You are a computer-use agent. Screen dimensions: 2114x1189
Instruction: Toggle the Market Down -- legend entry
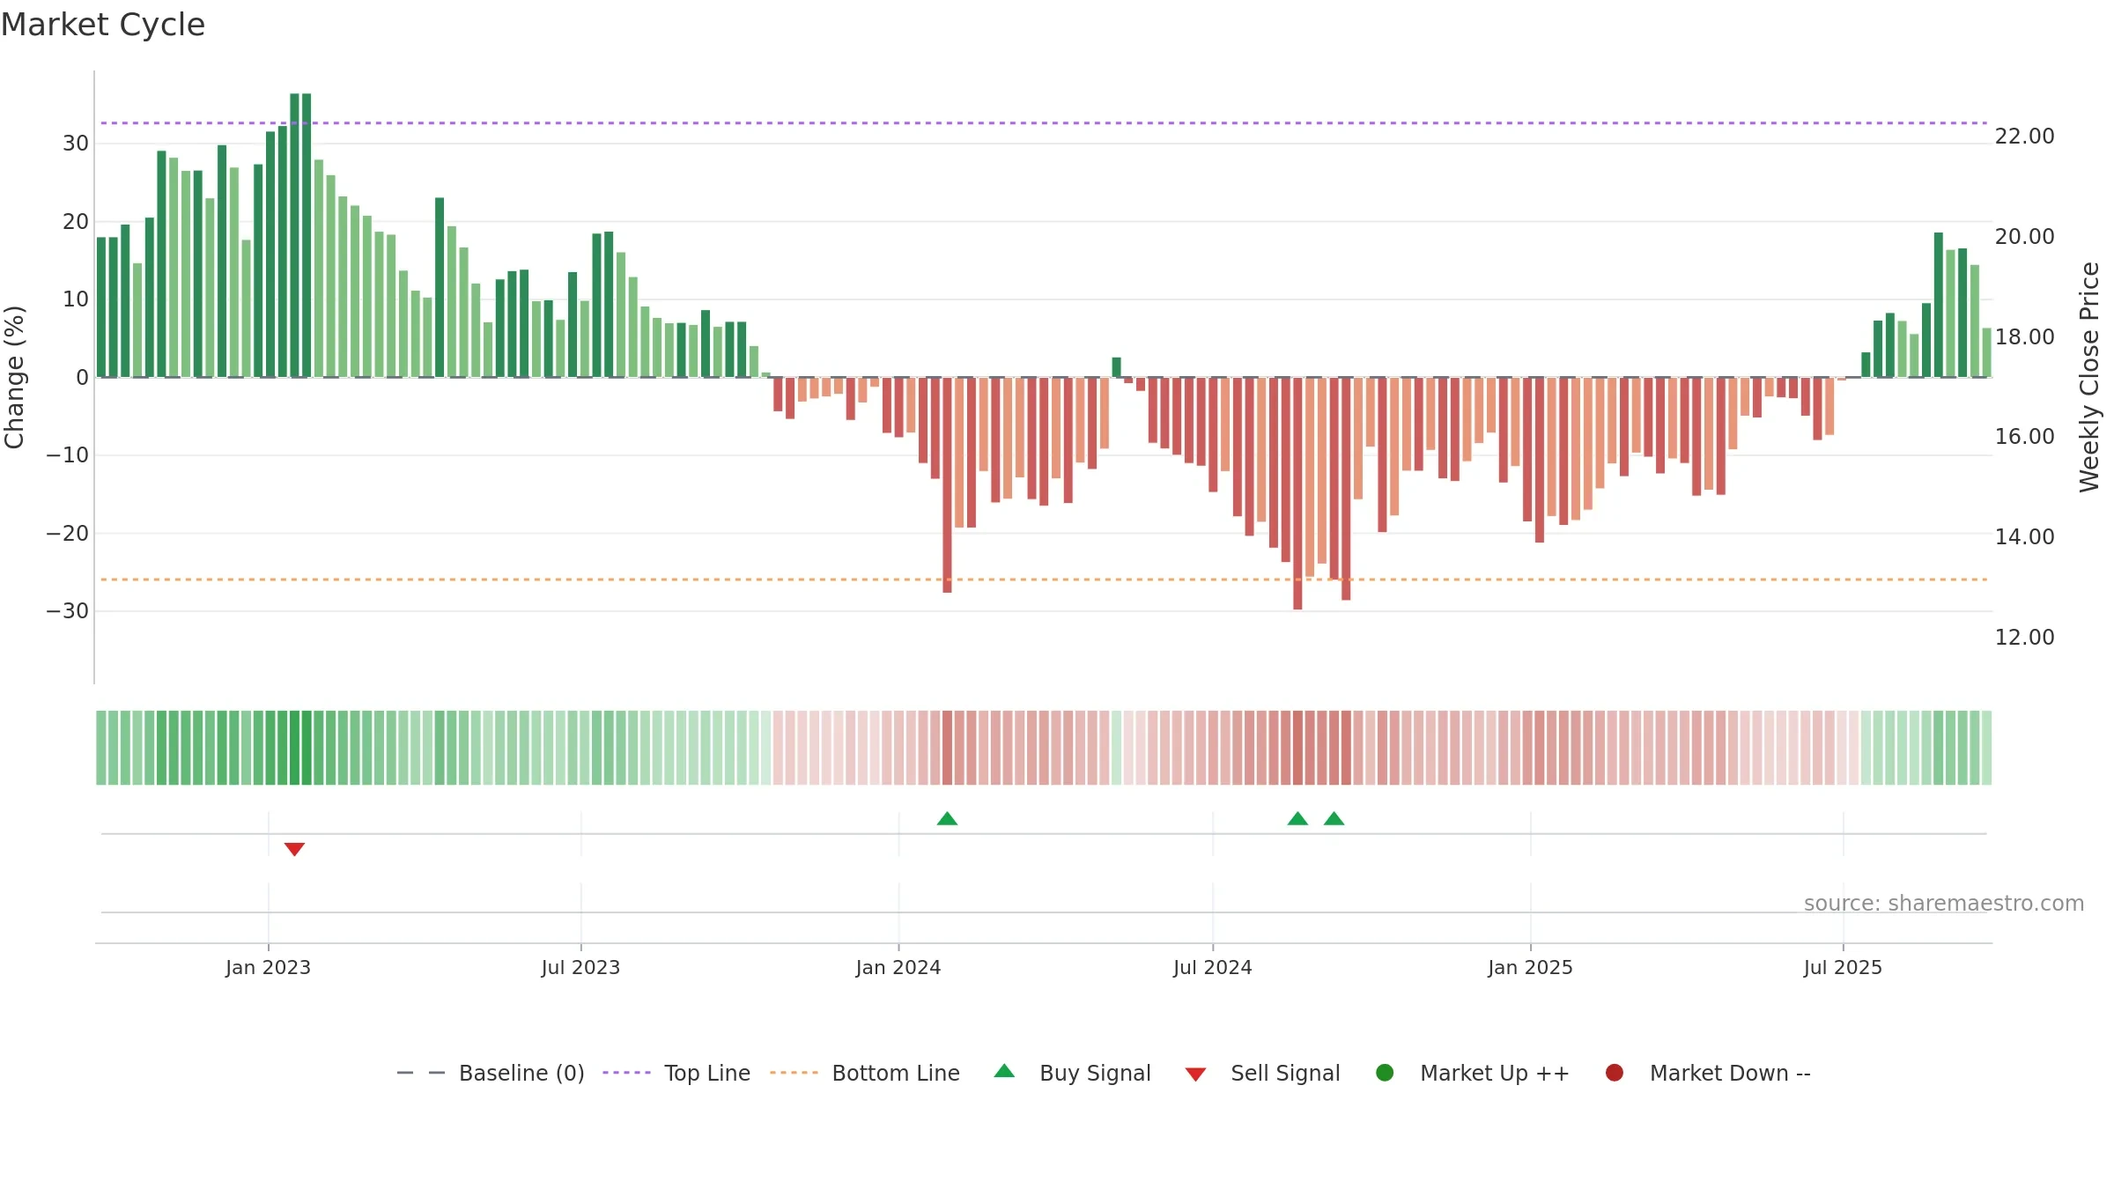pos(1708,1073)
